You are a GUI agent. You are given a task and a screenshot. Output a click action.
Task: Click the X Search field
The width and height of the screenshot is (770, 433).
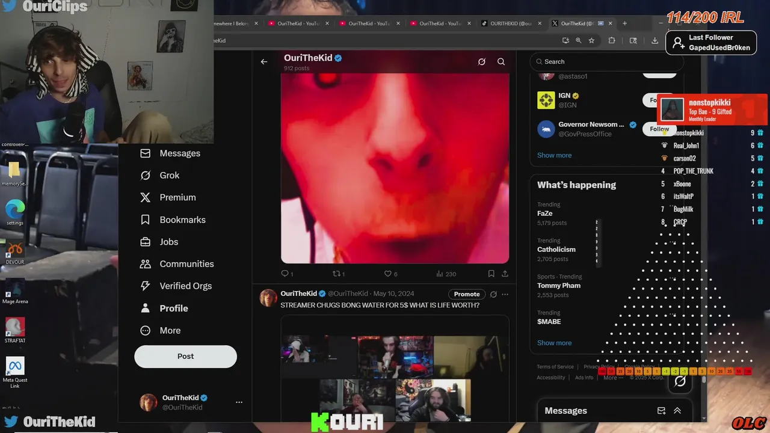pos(607,61)
